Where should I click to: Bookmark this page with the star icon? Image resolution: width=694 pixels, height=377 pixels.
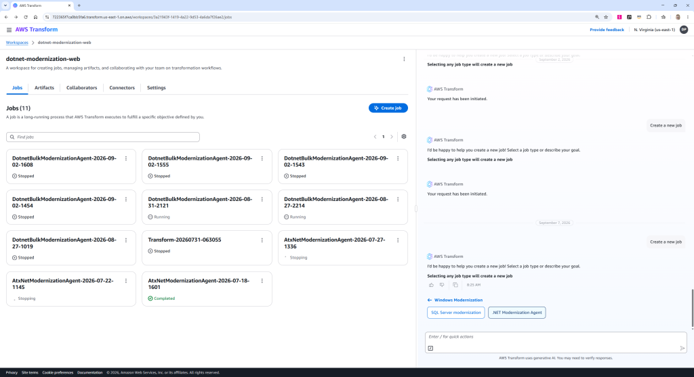pyautogui.click(x=606, y=17)
